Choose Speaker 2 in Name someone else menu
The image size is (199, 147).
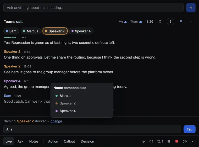pyautogui.click(x=82, y=103)
